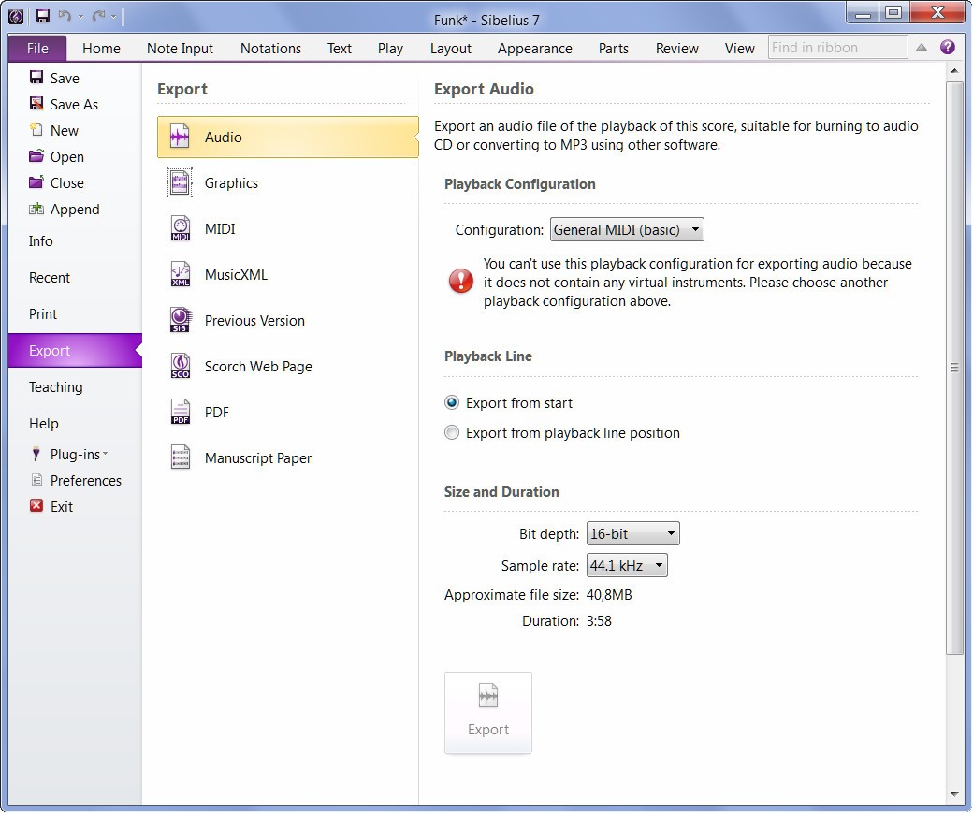Image resolution: width=973 pixels, height=813 pixels.
Task: Click the New score icon
Action: [36, 129]
